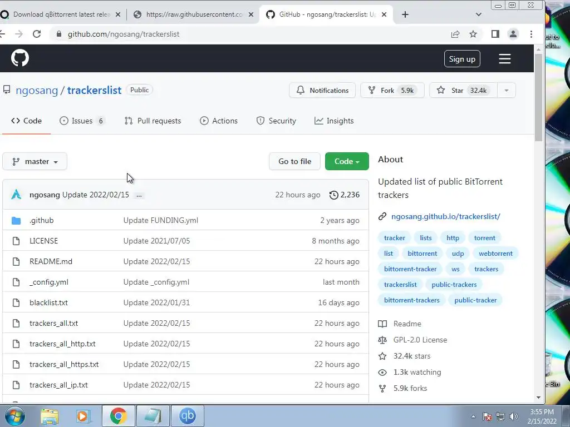Viewport: 570px width, 427px height.
Task: Open the Notepad taskbar window
Action: [153, 416]
